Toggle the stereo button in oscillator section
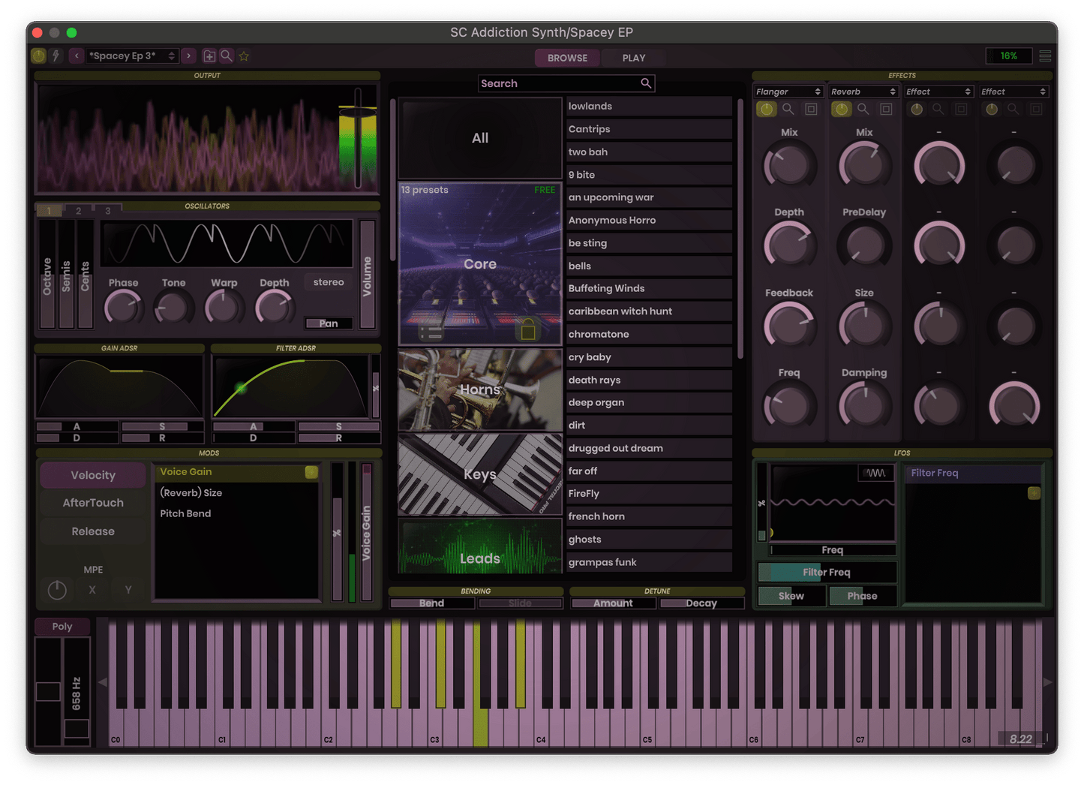 tap(328, 281)
